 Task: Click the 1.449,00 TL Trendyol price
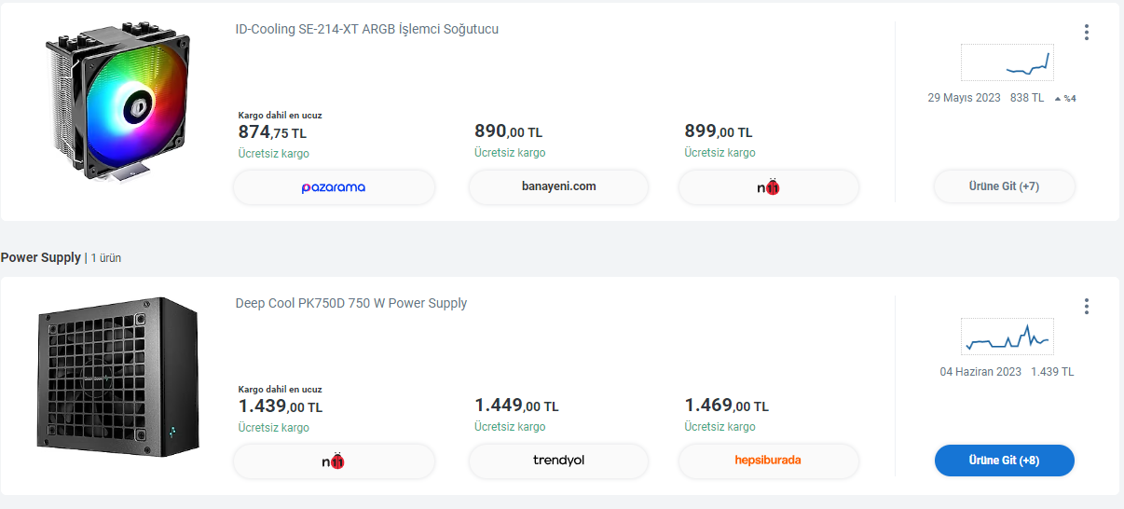point(516,406)
